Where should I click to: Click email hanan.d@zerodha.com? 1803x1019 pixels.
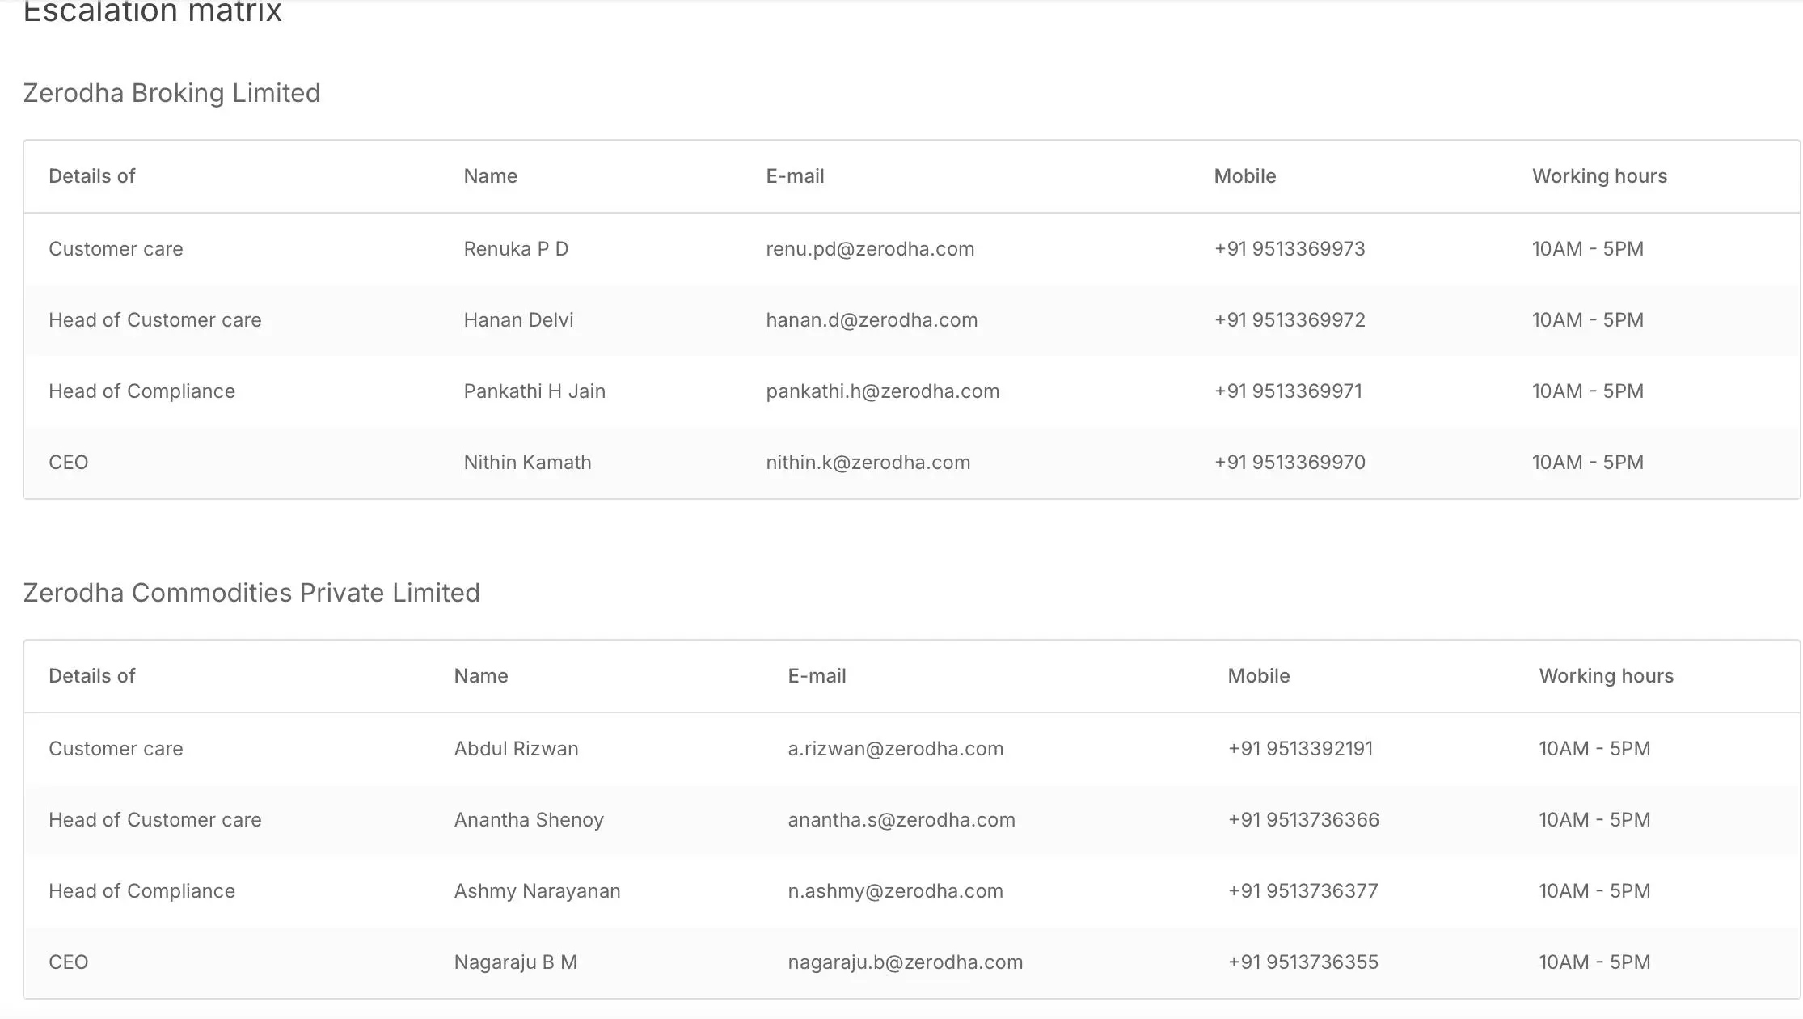[872, 320]
